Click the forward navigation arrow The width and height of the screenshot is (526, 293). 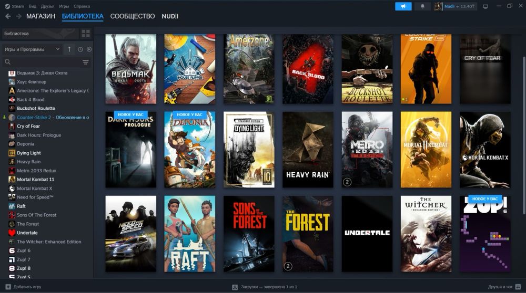tap(19, 16)
